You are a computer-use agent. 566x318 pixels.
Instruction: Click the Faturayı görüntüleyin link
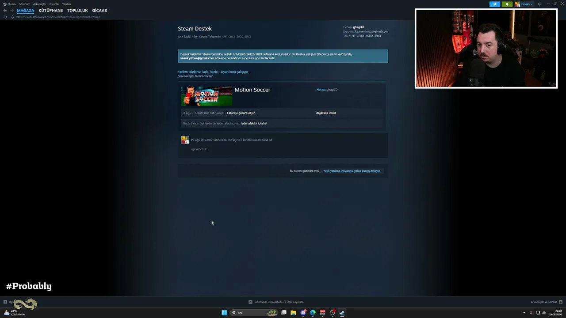(241, 113)
